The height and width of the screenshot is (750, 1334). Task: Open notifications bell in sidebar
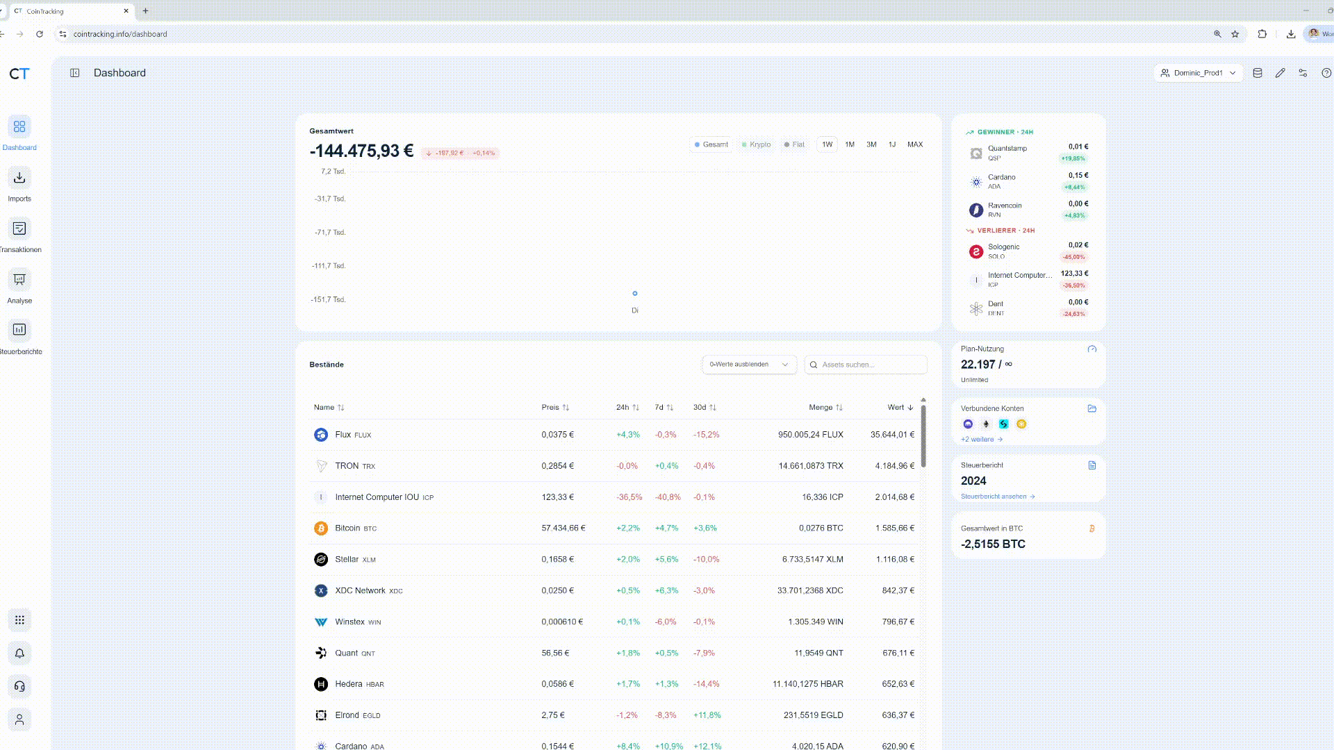[x=19, y=653]
